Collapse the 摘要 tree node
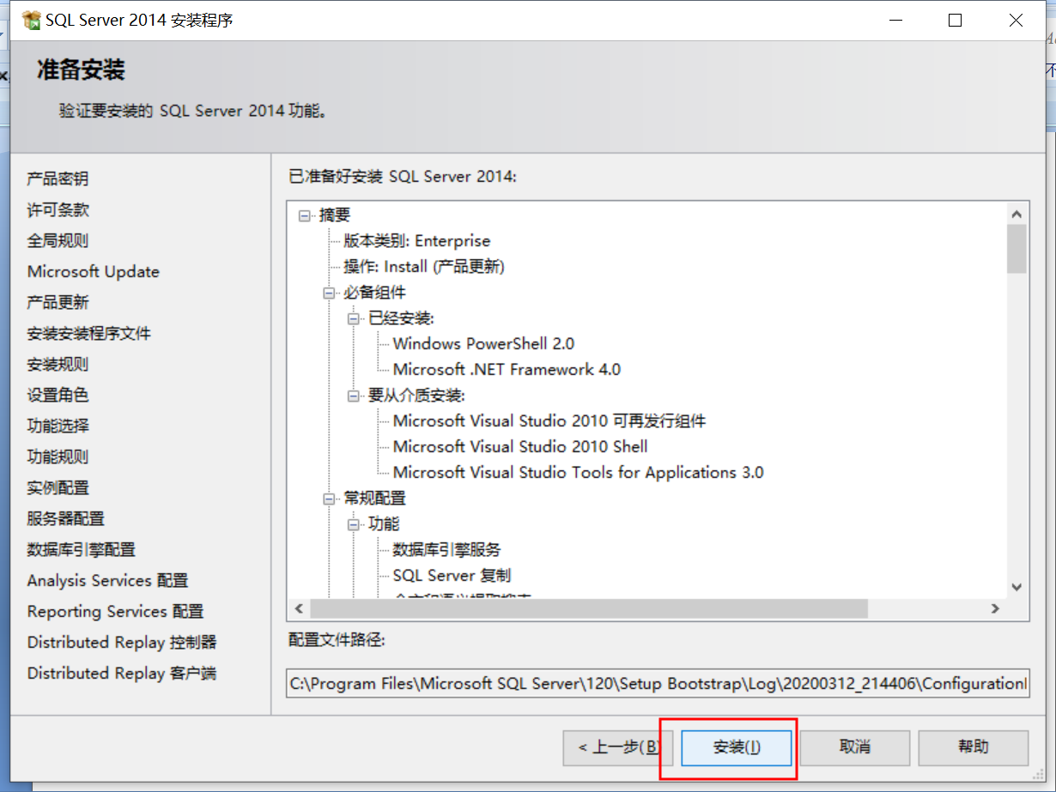The width and height of the screenshot is (1056, 792). click(304, 215)
